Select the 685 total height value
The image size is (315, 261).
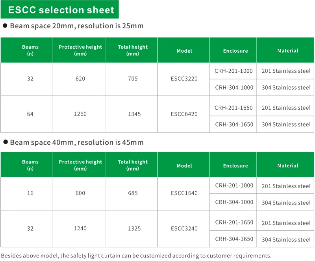click(x=133, y=193)
